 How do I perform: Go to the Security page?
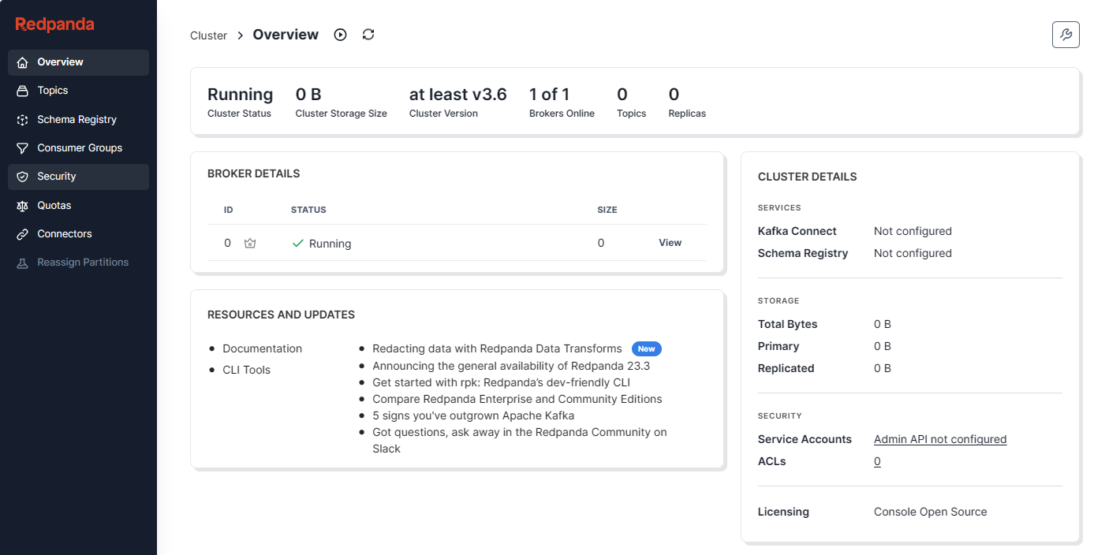(x=57, y=177)
